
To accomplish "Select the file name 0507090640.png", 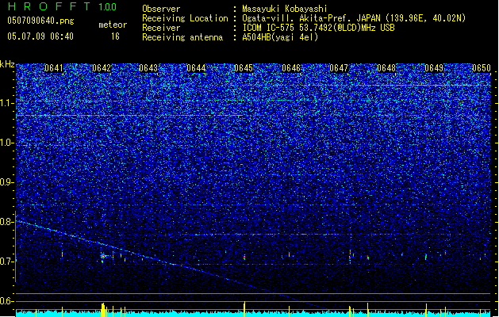I will tap(40, 21).
